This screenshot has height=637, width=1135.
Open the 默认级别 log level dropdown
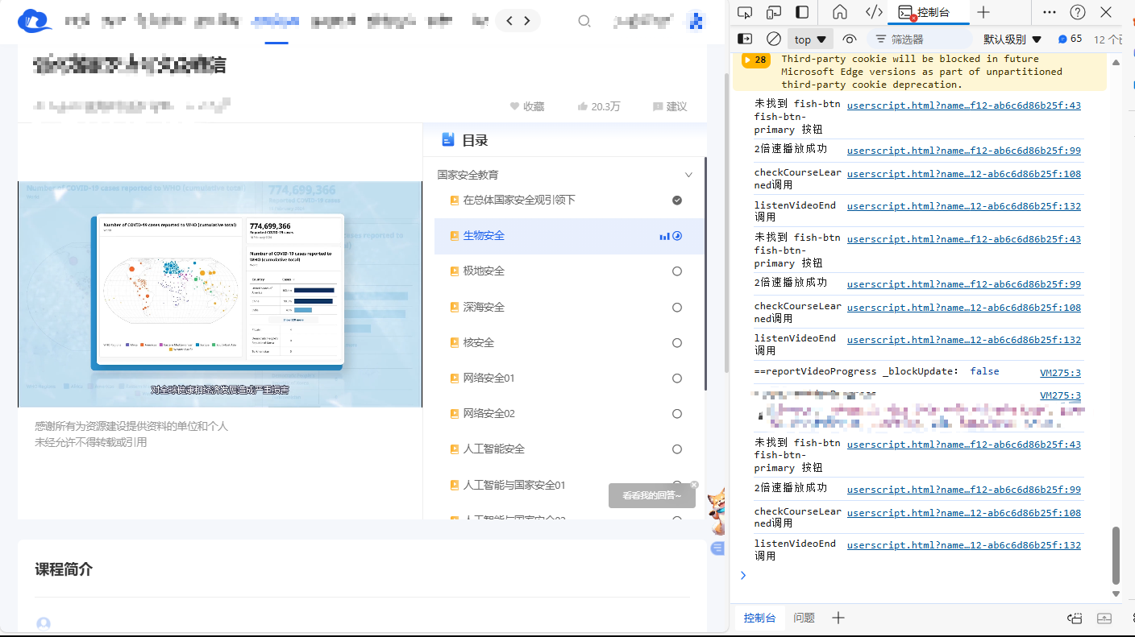[1012, 39]
